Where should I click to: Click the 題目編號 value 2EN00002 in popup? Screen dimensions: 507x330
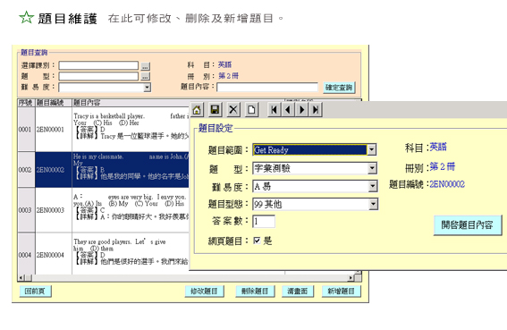pyautogui.click(x=447, y=184)
